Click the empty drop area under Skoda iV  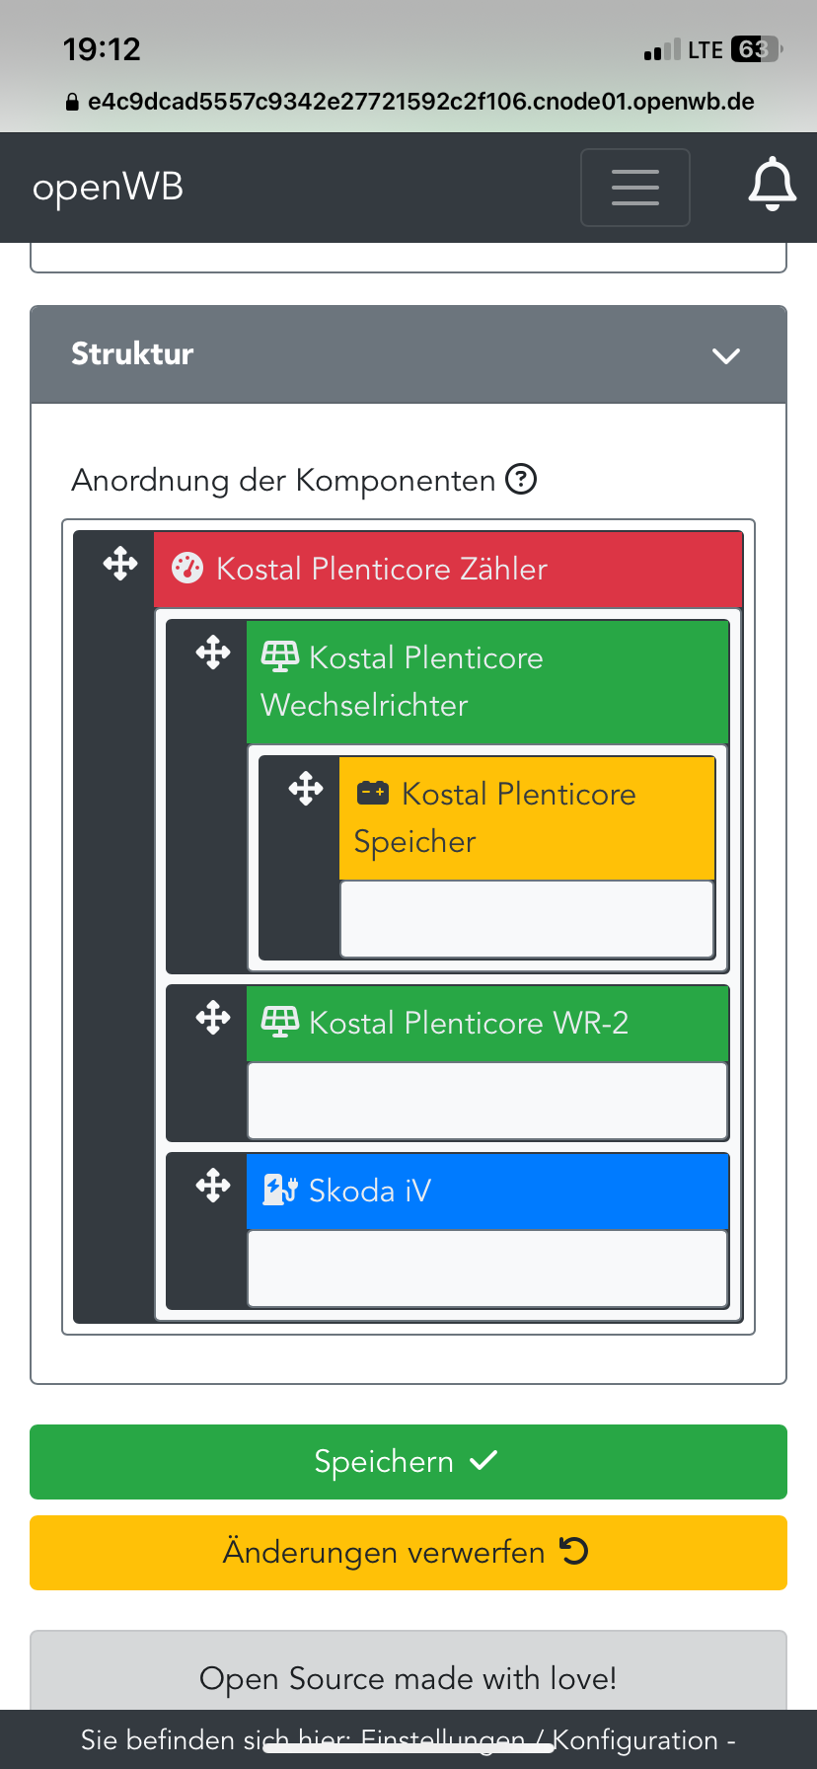tap(487, 1269)
